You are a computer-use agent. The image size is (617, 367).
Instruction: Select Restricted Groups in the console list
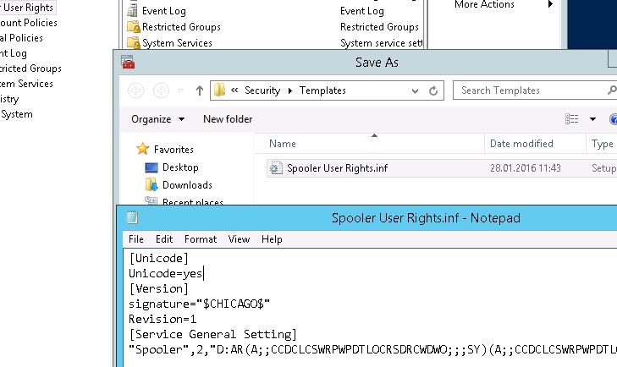[x=181, y=27]
